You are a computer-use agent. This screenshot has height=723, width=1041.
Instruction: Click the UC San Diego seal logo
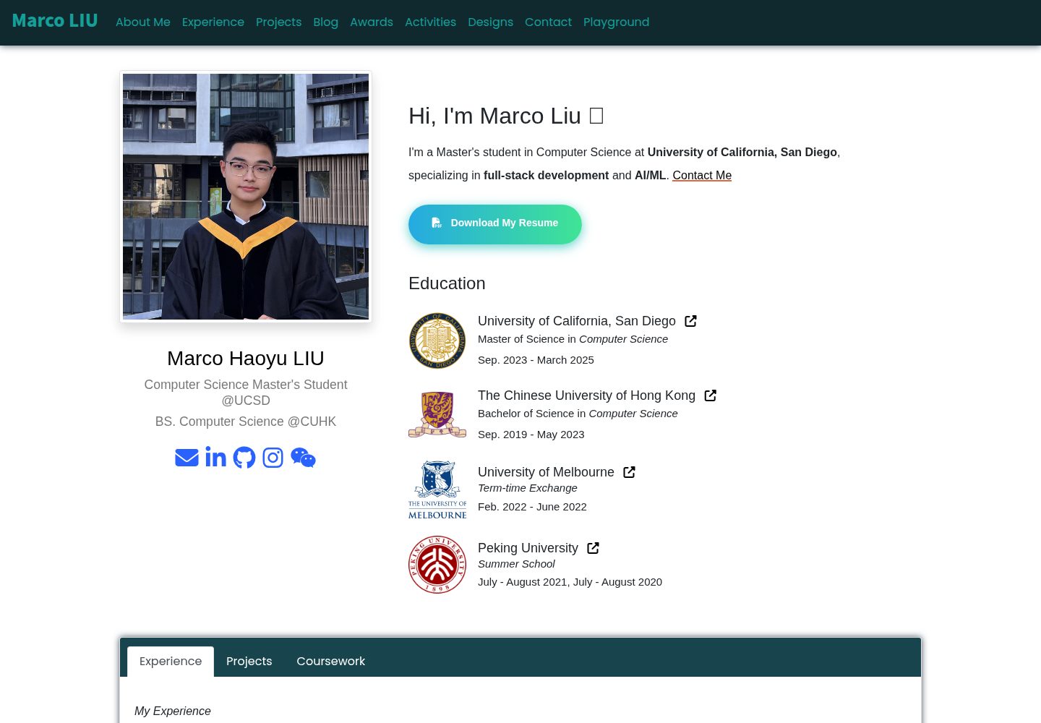437,341
